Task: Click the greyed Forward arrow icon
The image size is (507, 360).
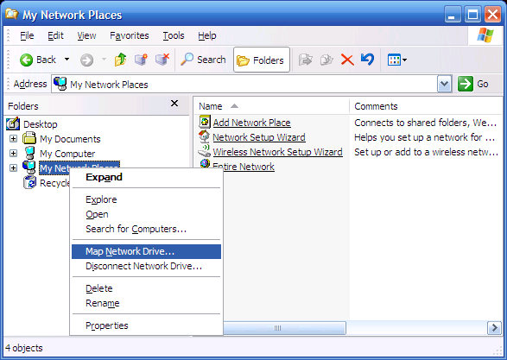Action: (86, 60)
